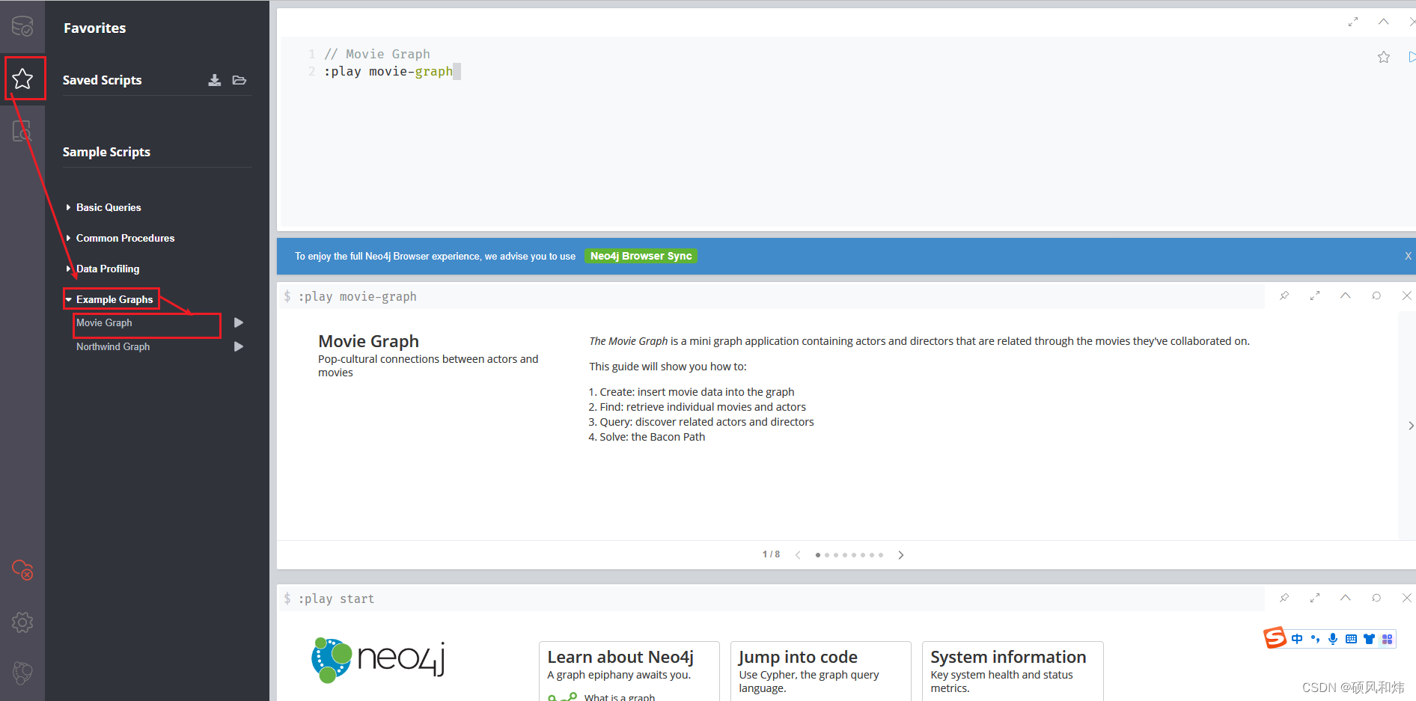Jump to the last guide slide dot
The image size is (1416, 701).
tap(881, 555)
